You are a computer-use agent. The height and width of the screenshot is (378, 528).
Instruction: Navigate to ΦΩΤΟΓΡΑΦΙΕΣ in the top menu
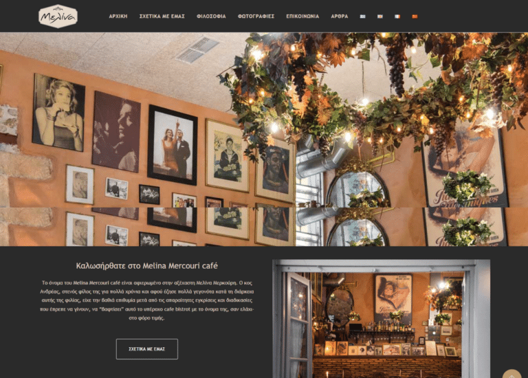click(x=256, y=16)
